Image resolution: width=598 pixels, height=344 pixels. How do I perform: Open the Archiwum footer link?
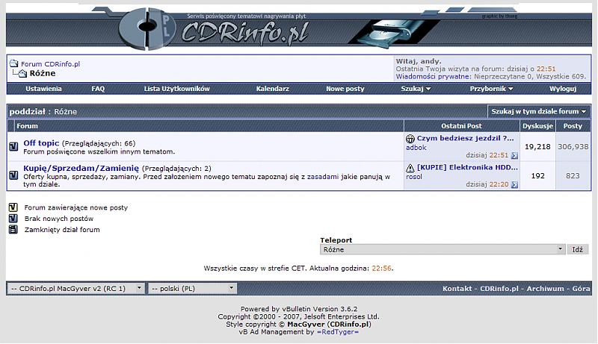pos(546,289)
